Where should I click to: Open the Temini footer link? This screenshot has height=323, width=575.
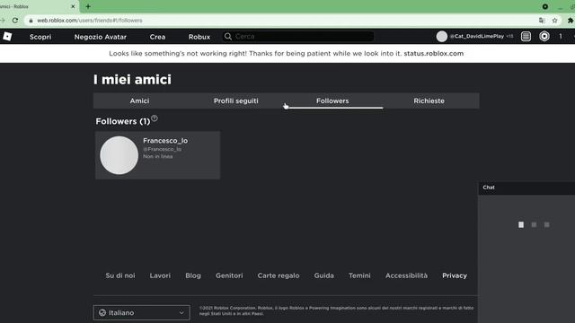click(x=359, y=275)
